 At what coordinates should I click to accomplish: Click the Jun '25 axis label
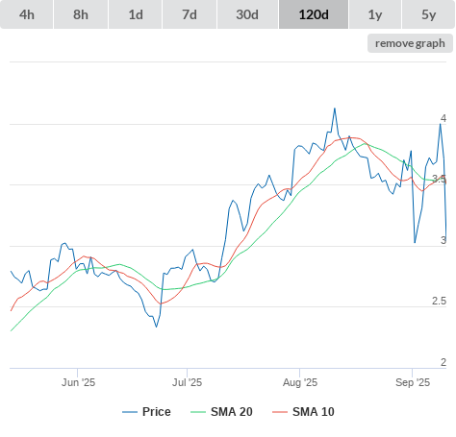tap(78, 382)
